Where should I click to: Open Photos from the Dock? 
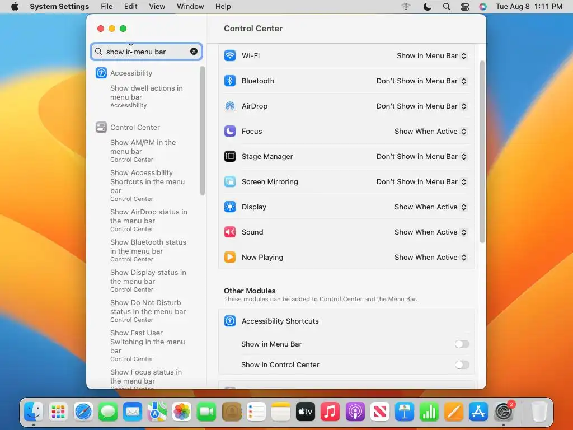point(182,412)
